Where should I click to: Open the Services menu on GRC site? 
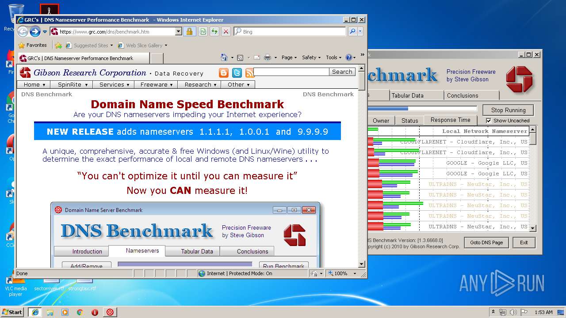(114, 84)
